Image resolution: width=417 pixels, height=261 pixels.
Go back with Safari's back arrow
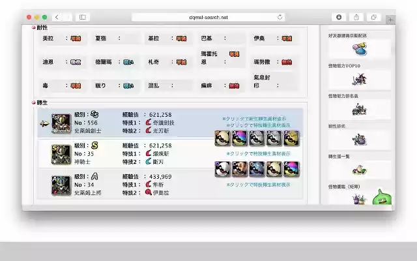click(x=57, y=18)
